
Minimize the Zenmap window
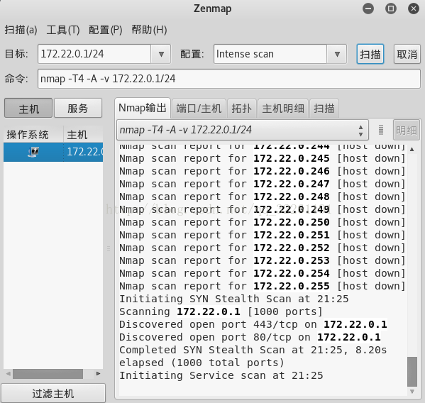[368, 9]
